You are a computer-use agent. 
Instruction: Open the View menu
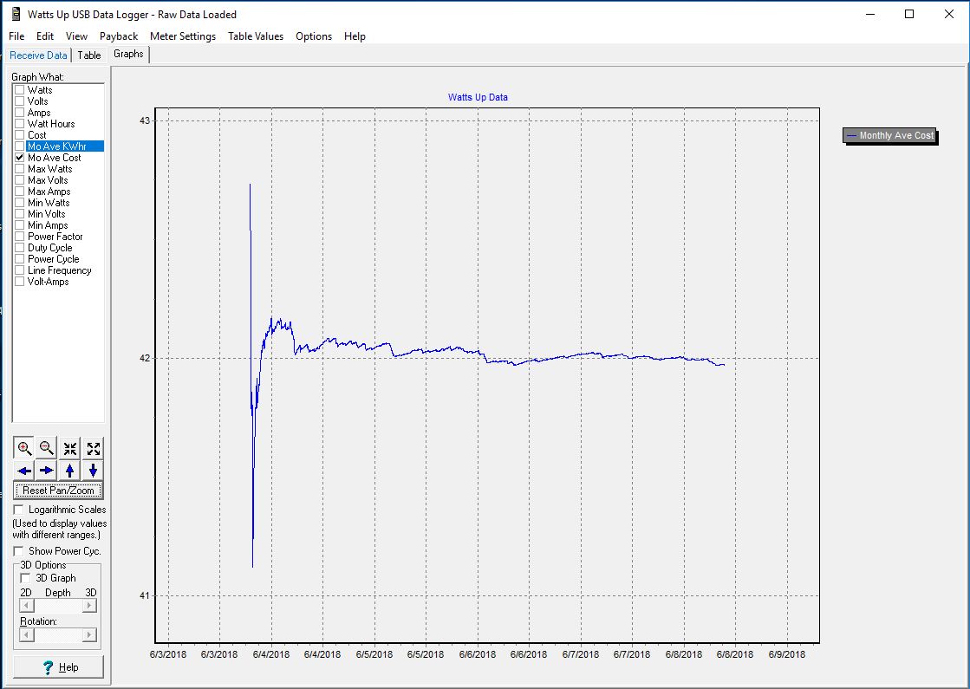coord(76,36)
